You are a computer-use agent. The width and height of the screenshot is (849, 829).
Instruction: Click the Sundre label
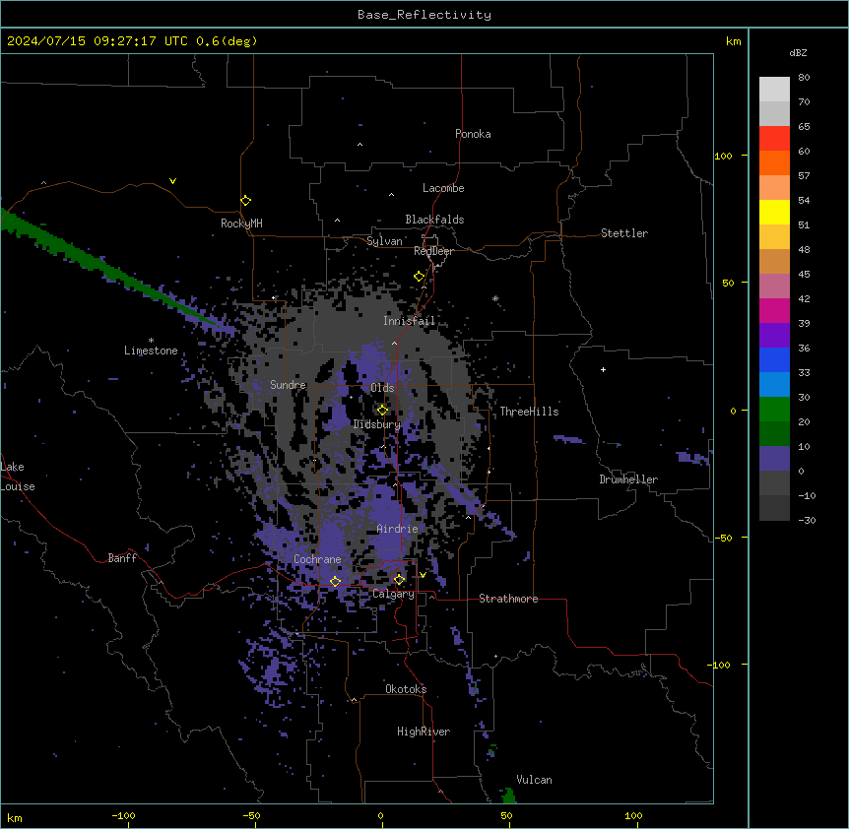[x=288, y=385]
